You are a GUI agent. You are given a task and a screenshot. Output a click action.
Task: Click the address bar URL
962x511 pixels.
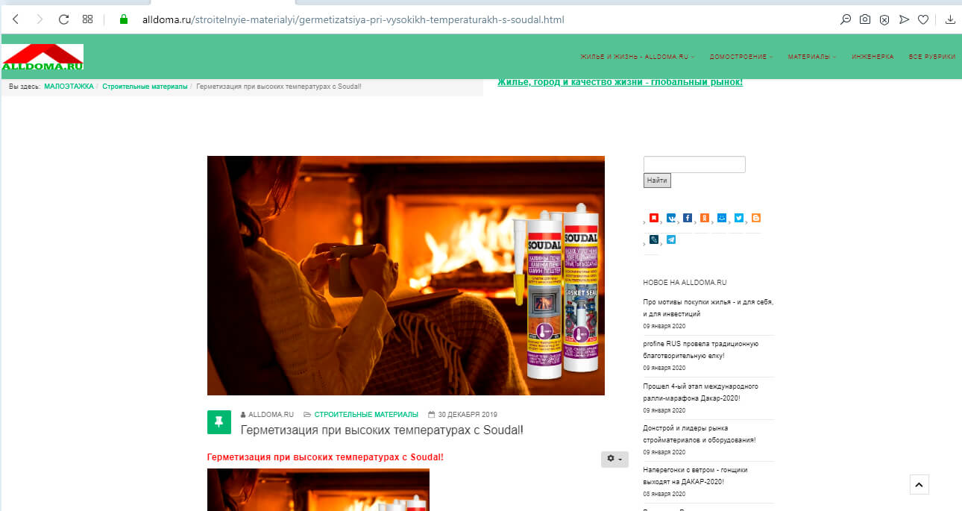(353, 19)
